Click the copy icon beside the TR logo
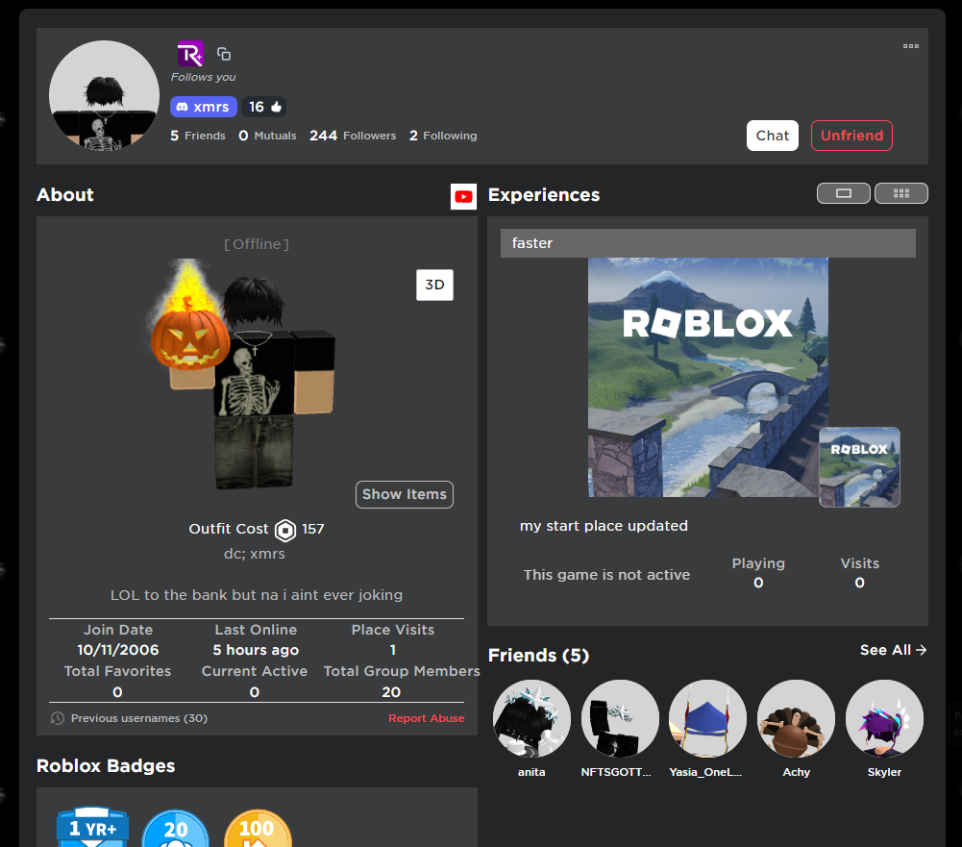The image size is (962, 847). click(224, 53)
